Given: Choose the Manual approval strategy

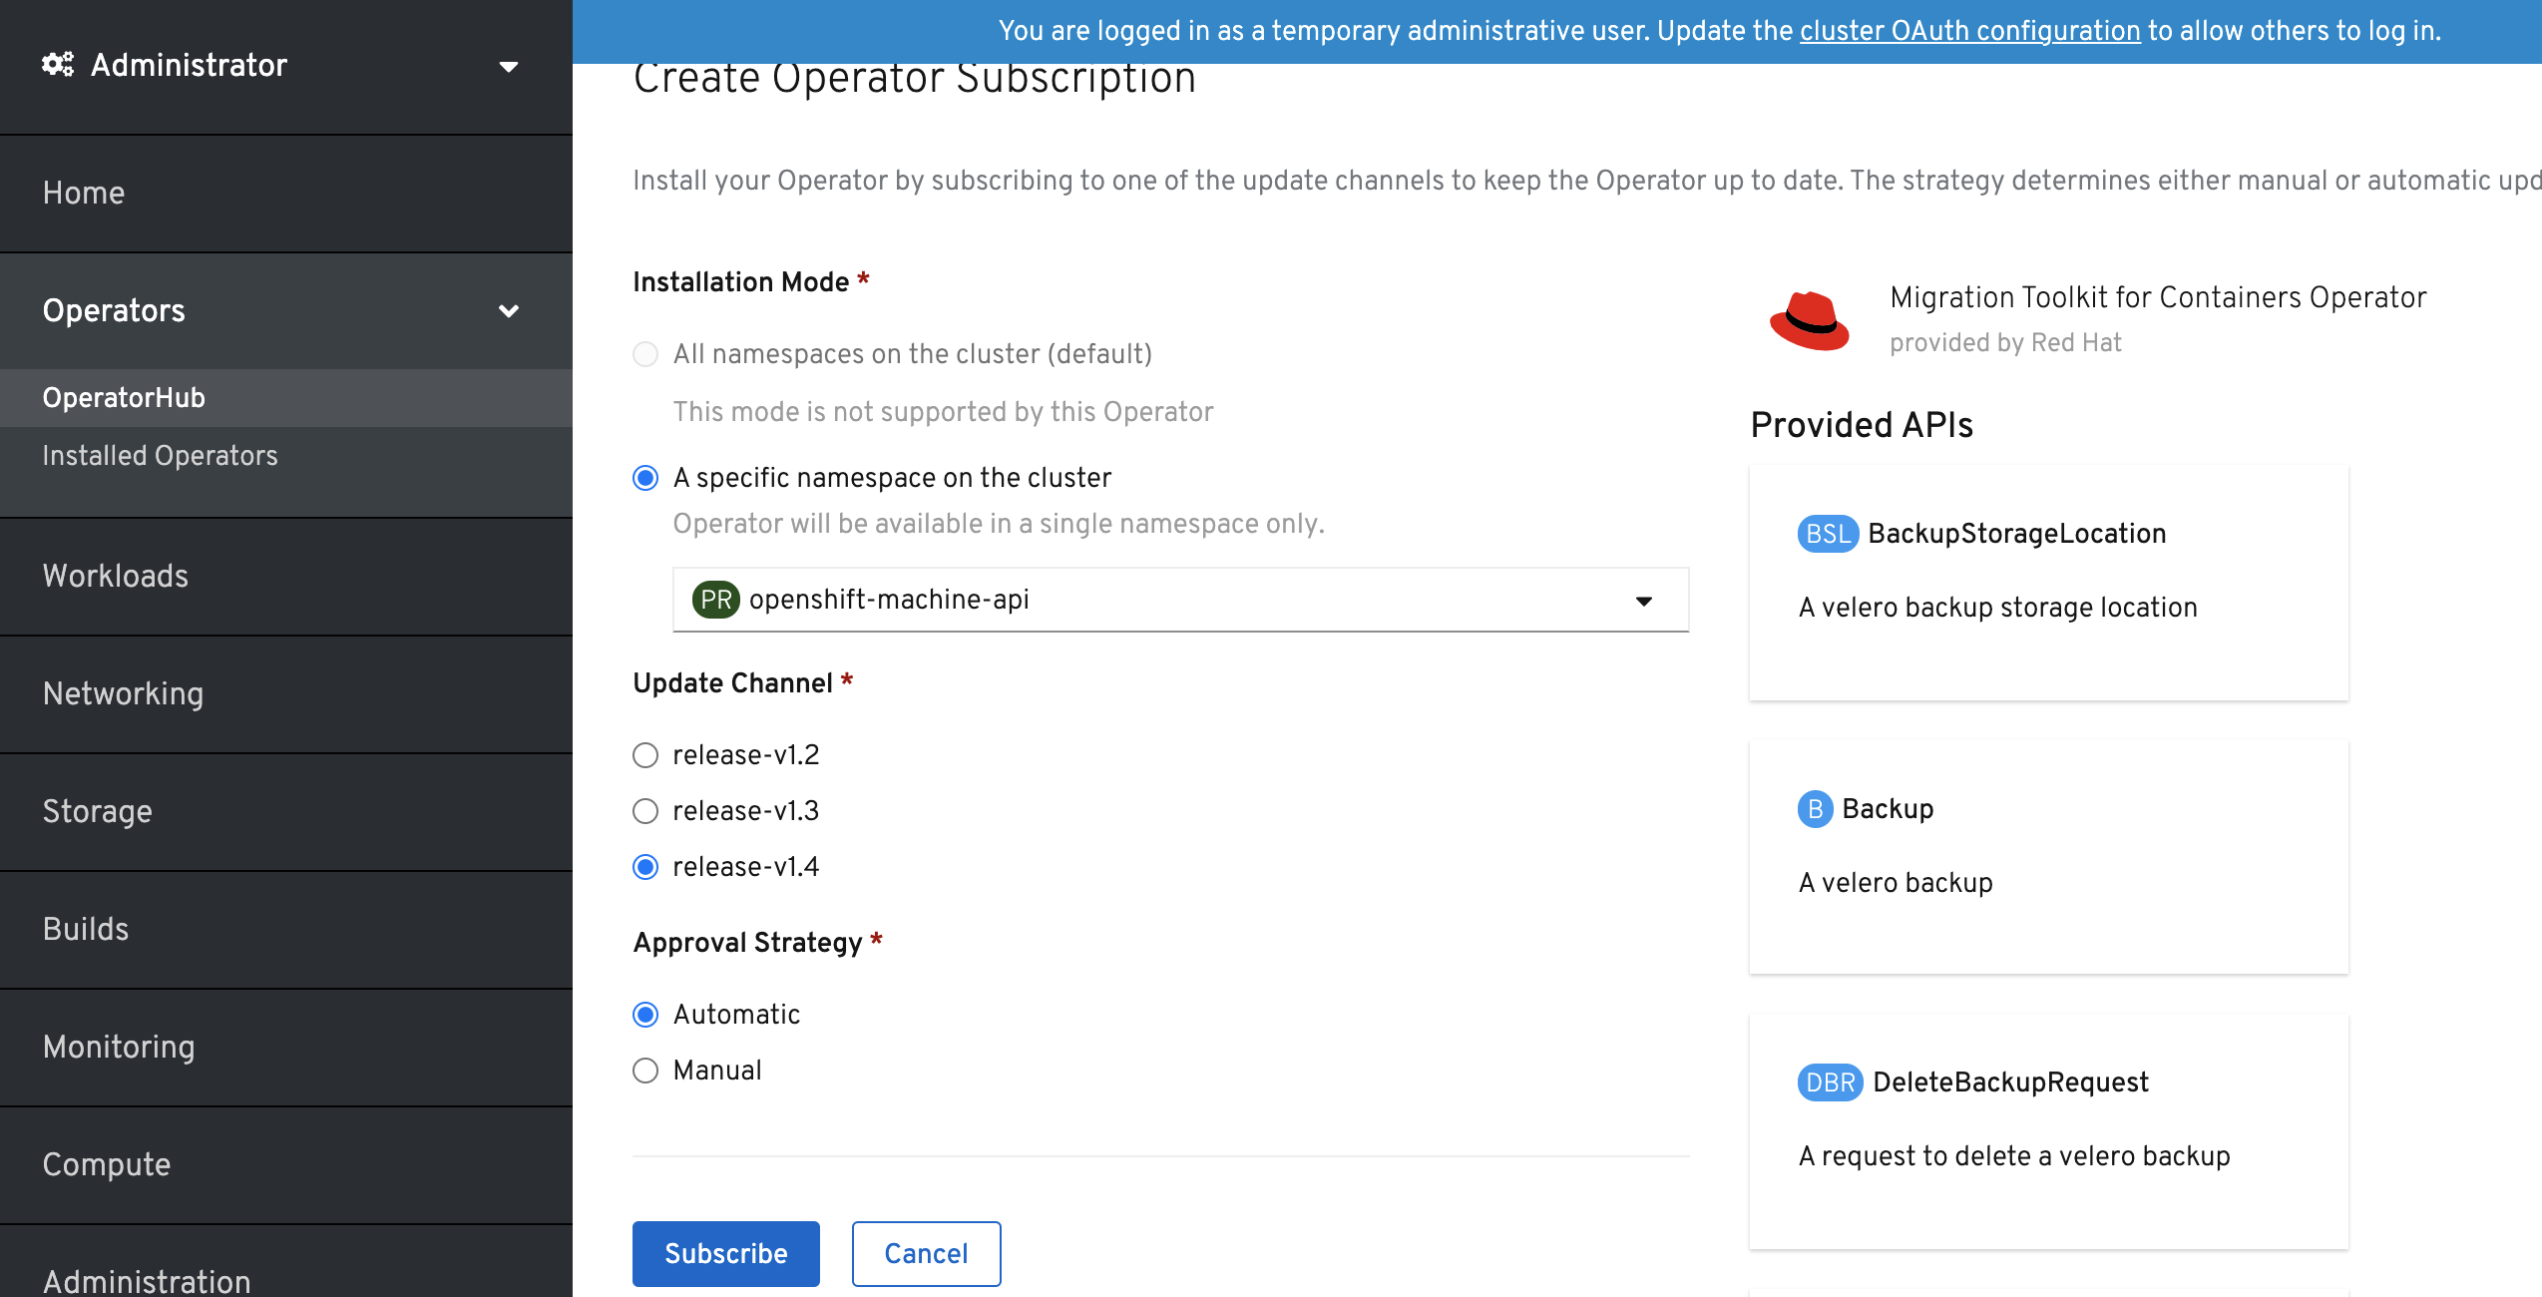Looking at the screenshot, I should pos(645,1071).
